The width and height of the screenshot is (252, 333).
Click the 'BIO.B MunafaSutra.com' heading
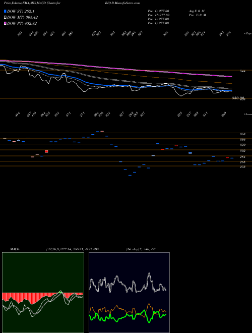[x=122, y=3]
